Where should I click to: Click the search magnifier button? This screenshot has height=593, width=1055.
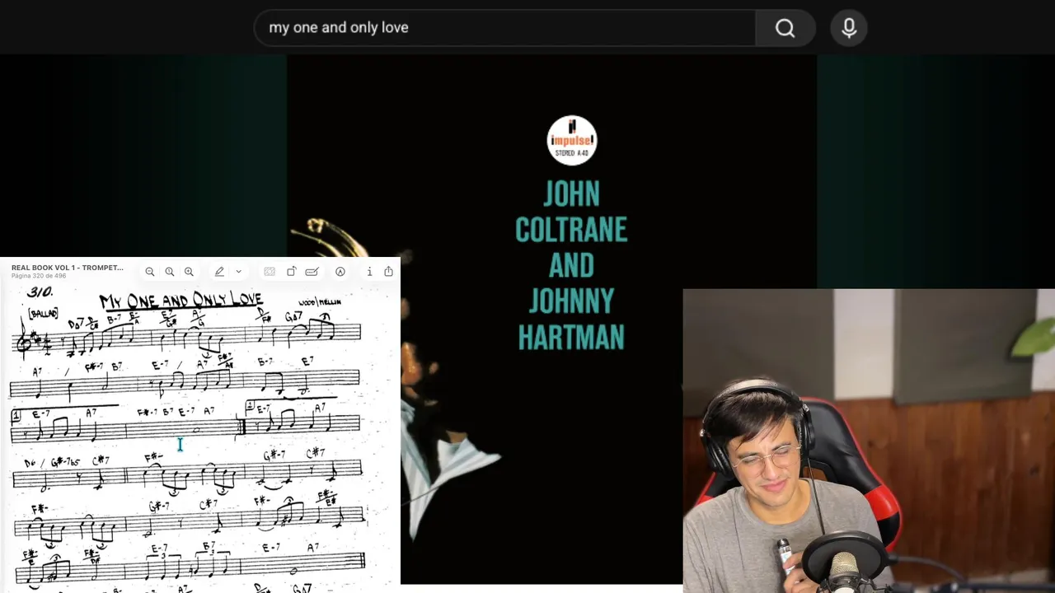click(x=785, y=28)
